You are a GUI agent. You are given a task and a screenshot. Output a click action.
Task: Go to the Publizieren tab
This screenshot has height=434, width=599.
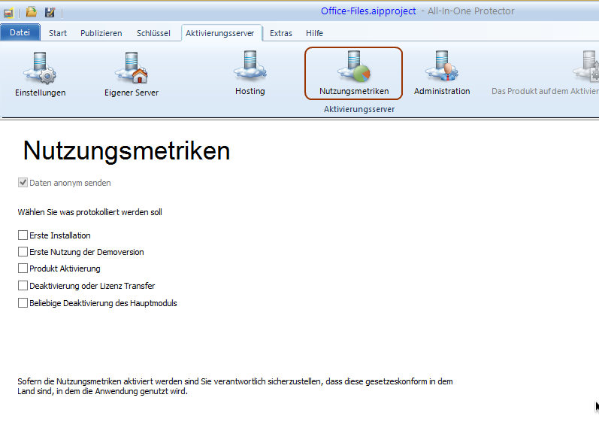point(101,33)
